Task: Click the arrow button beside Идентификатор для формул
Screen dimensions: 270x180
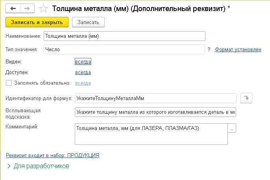Action: click(x=245, y=98)
